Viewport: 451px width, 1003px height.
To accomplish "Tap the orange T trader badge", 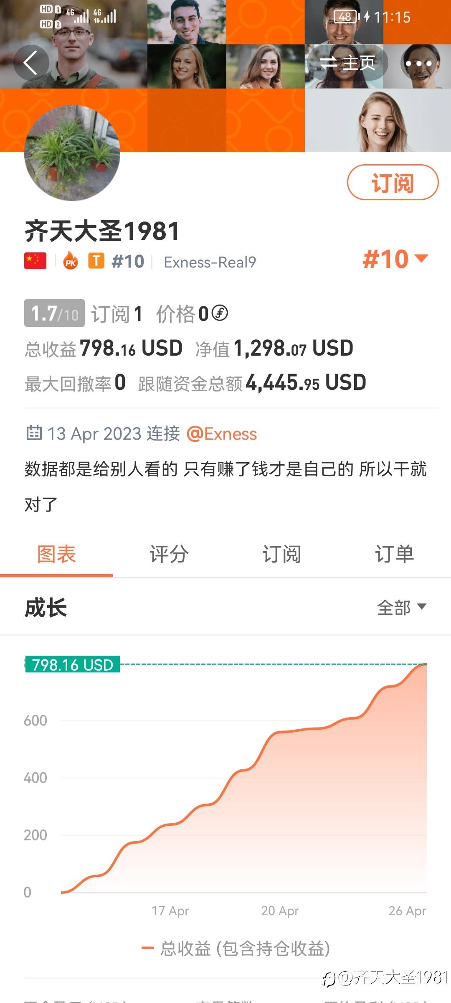I will [96, 261].
